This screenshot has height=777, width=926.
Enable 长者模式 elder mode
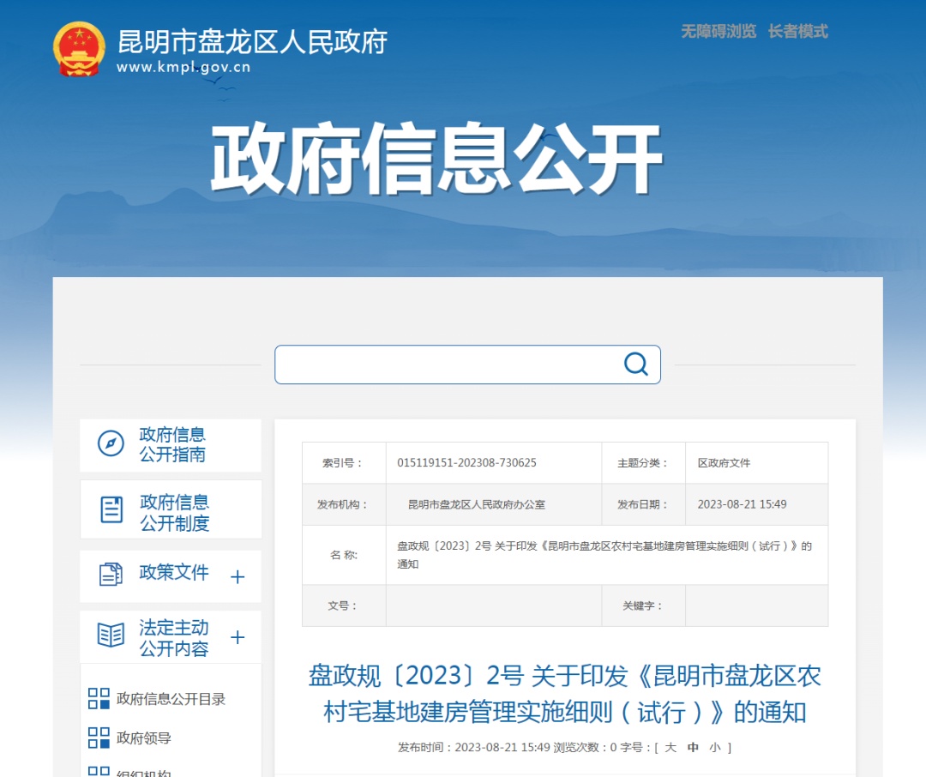(797, 32)
